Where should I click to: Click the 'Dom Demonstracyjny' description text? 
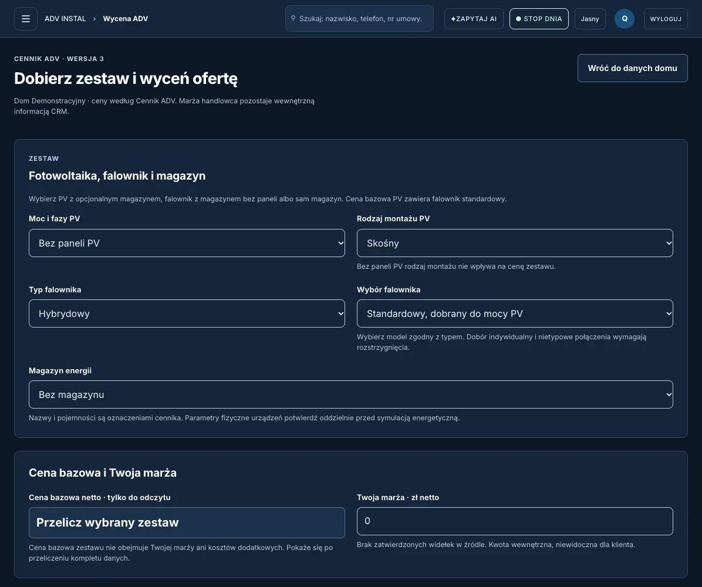(164, 106)
